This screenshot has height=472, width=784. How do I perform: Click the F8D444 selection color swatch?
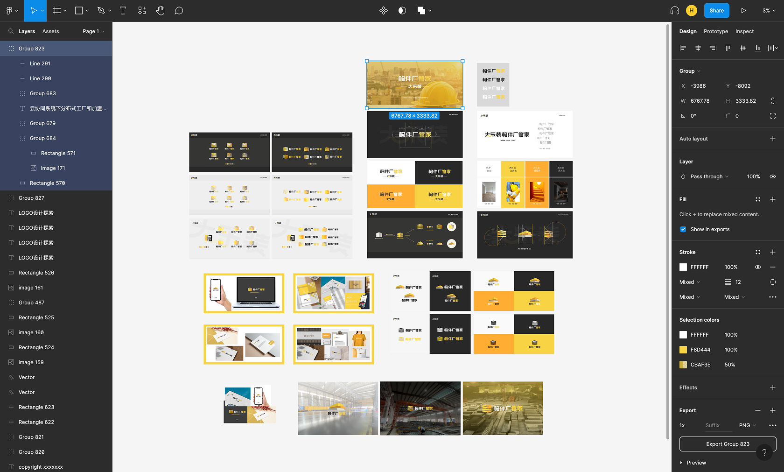coord(683,350)
